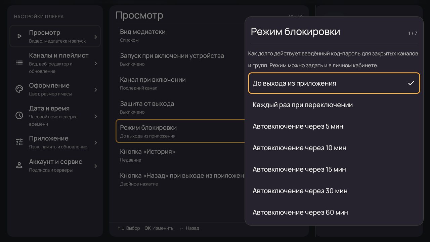Open Кнопка «Назад» при выходе setting
430x242 pixels.
tap(180, 179)
